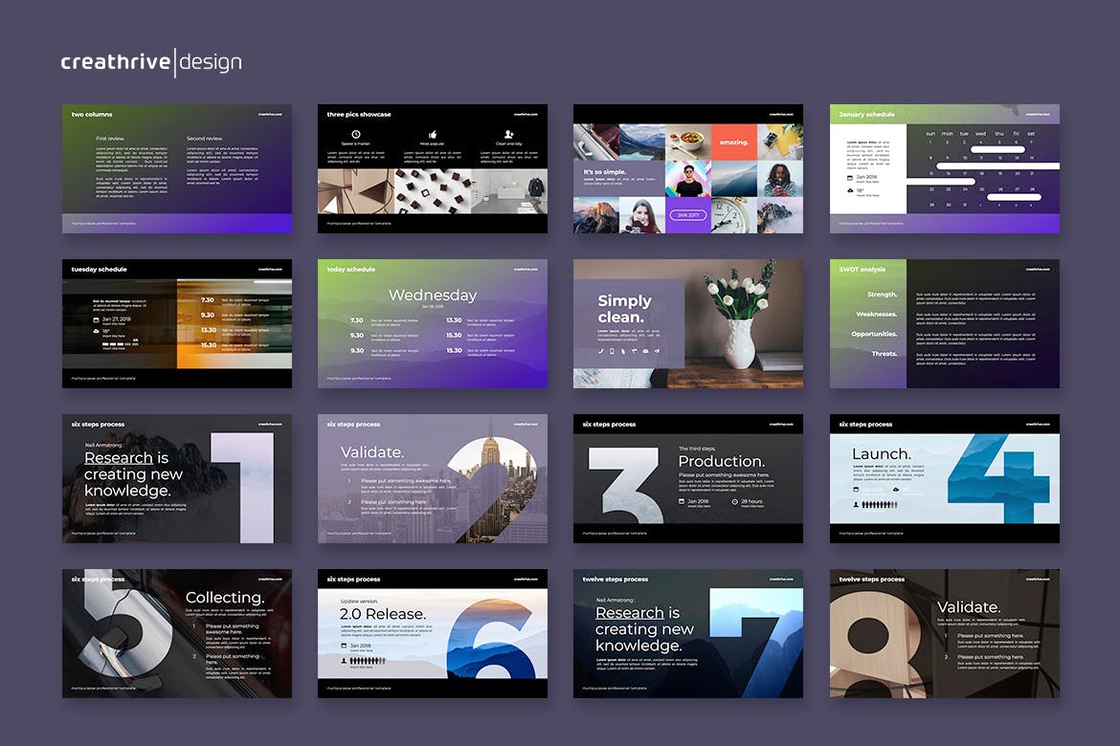1120x746 pixels.
Task: Open the 'two columns' slide thumbnail
Action: tap(177, 168)
